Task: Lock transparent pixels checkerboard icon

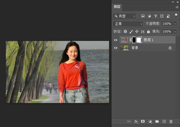Action: [125, 32]
